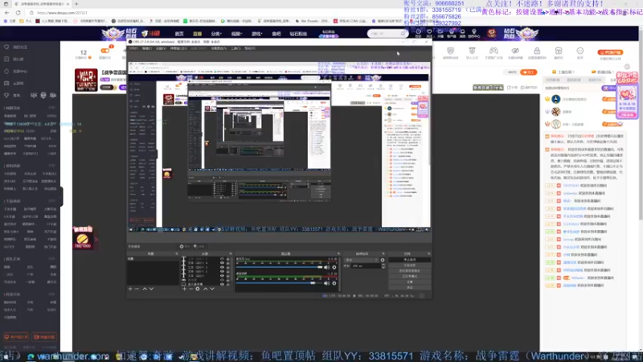Open OBS View menu

point(161,48)
